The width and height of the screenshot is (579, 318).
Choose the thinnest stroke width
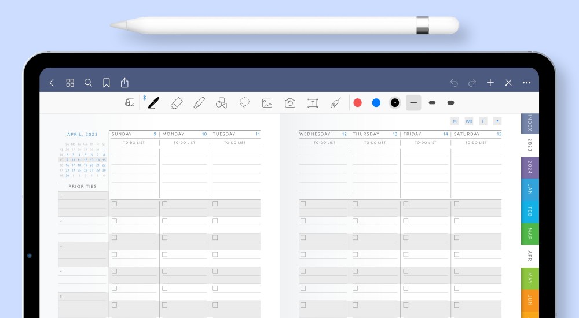413,103
